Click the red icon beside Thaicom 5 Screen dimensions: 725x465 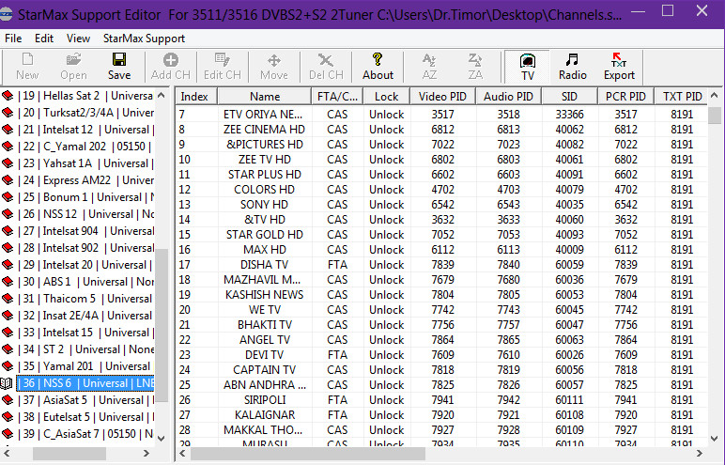point(8,299)
